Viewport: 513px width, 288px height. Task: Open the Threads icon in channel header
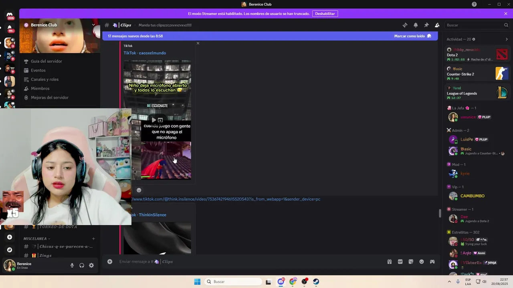[x=405, y=25]
